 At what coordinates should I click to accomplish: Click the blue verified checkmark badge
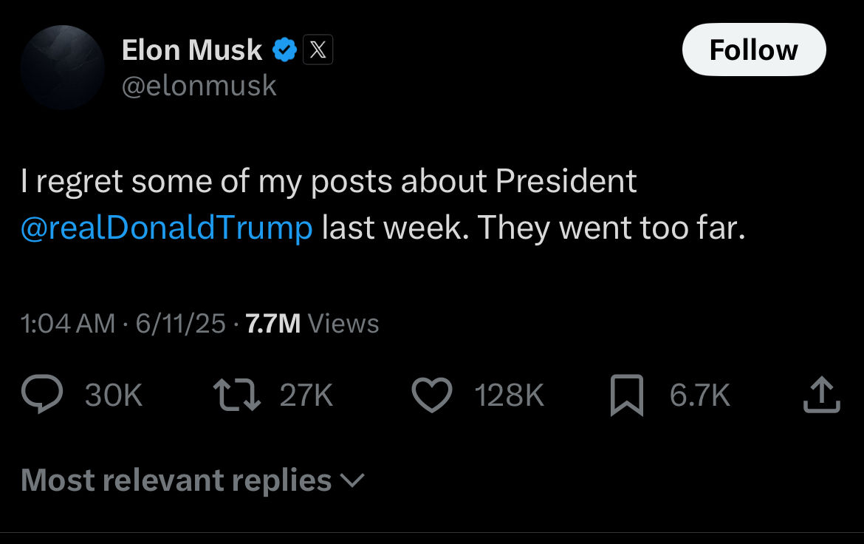click(x=285, y=50)
